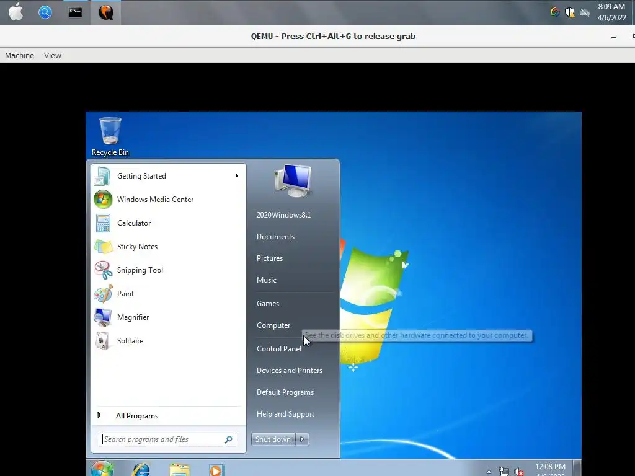The width and height of the screenshot is (635, 476).
Task: Open the Calculator program icon
Action: 103,223
